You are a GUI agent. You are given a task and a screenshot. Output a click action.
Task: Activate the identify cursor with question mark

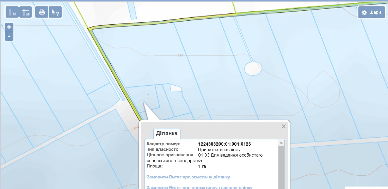(x=55, y=12)
